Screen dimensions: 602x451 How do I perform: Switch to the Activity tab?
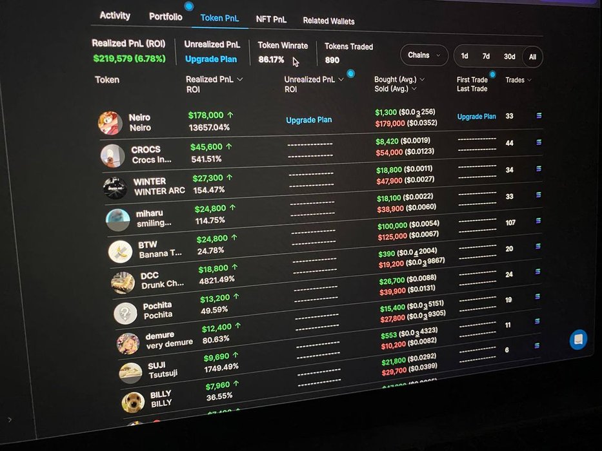point(115,15)
